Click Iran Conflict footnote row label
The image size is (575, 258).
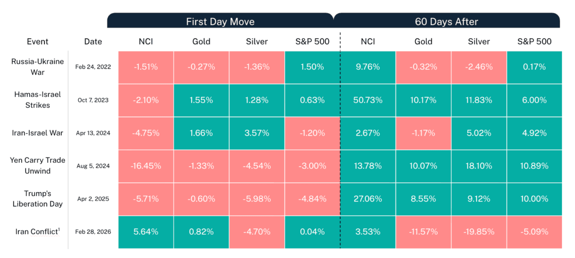(x=37, y=232)
